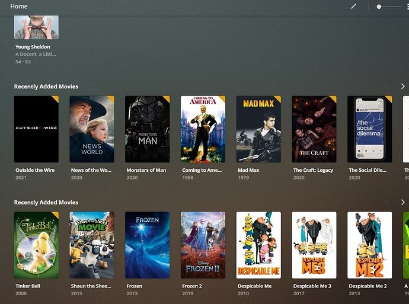Click the 'Mad Max' title text
Viewport: 409px width, 304px height.
click(x=248, y=170)
